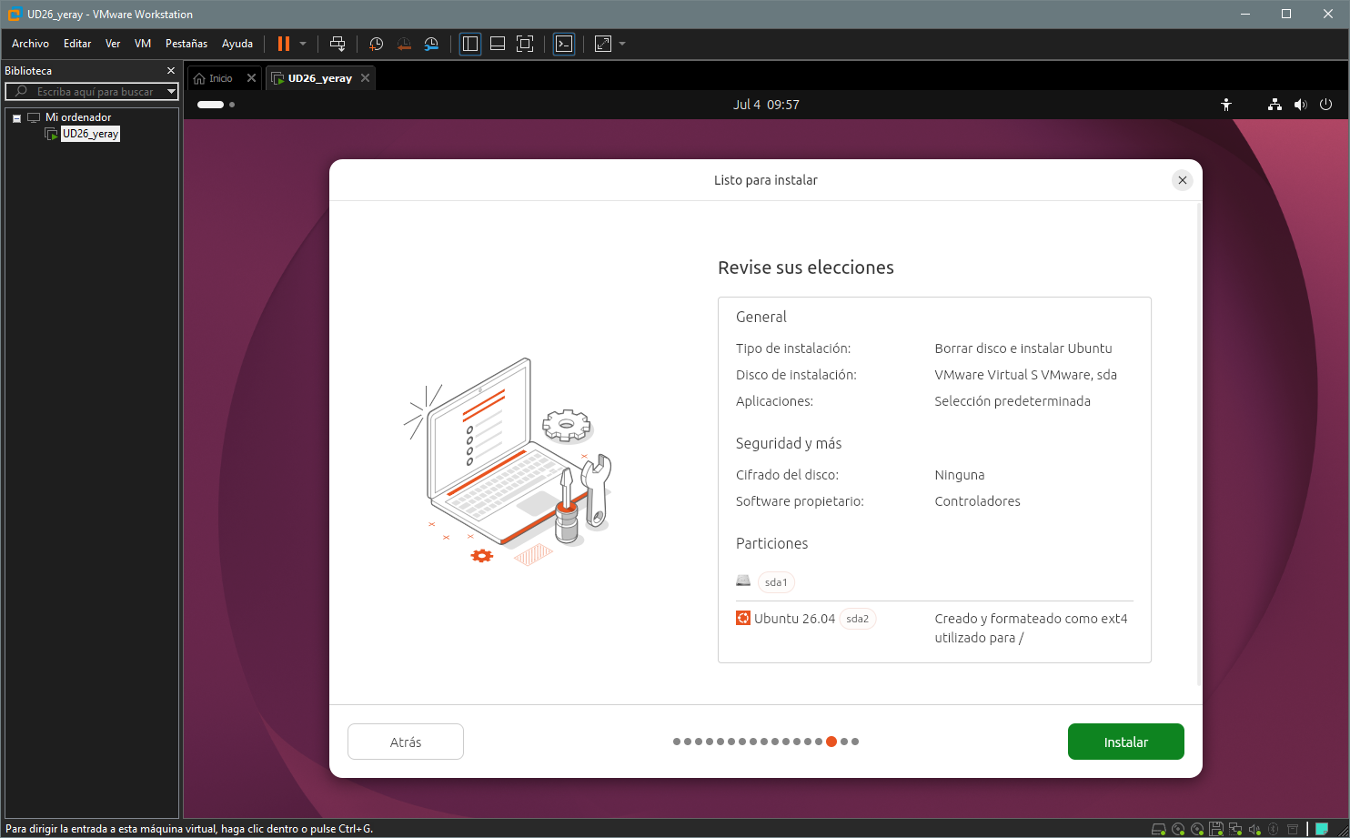
Task: Open the cyan message log note icon
Action: 1322,829
